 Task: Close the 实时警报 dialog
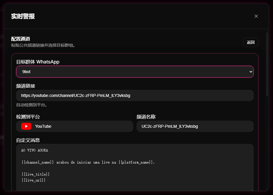coord(256,16)
